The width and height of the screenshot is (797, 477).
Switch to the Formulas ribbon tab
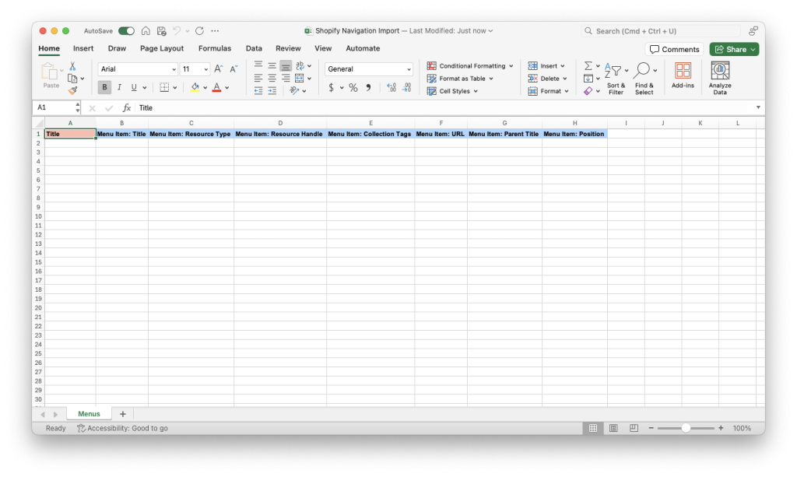click(214, 48)
